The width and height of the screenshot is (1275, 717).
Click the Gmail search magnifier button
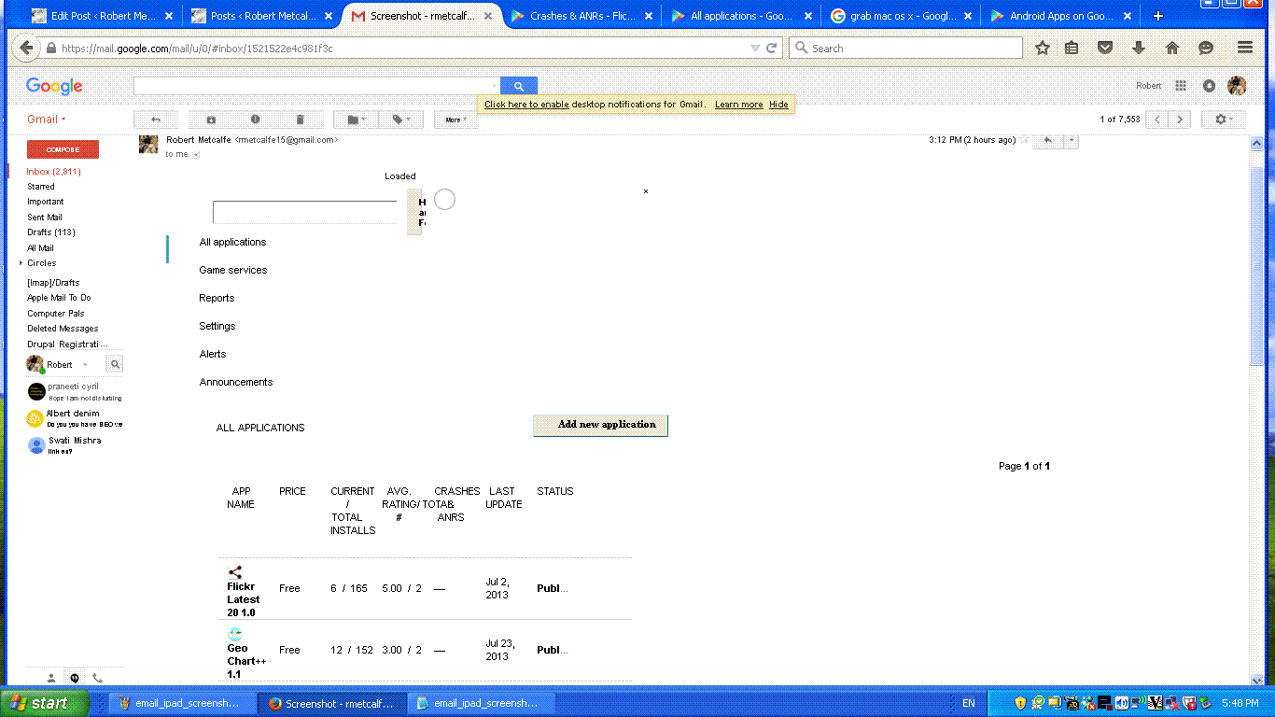click(519, 86)
